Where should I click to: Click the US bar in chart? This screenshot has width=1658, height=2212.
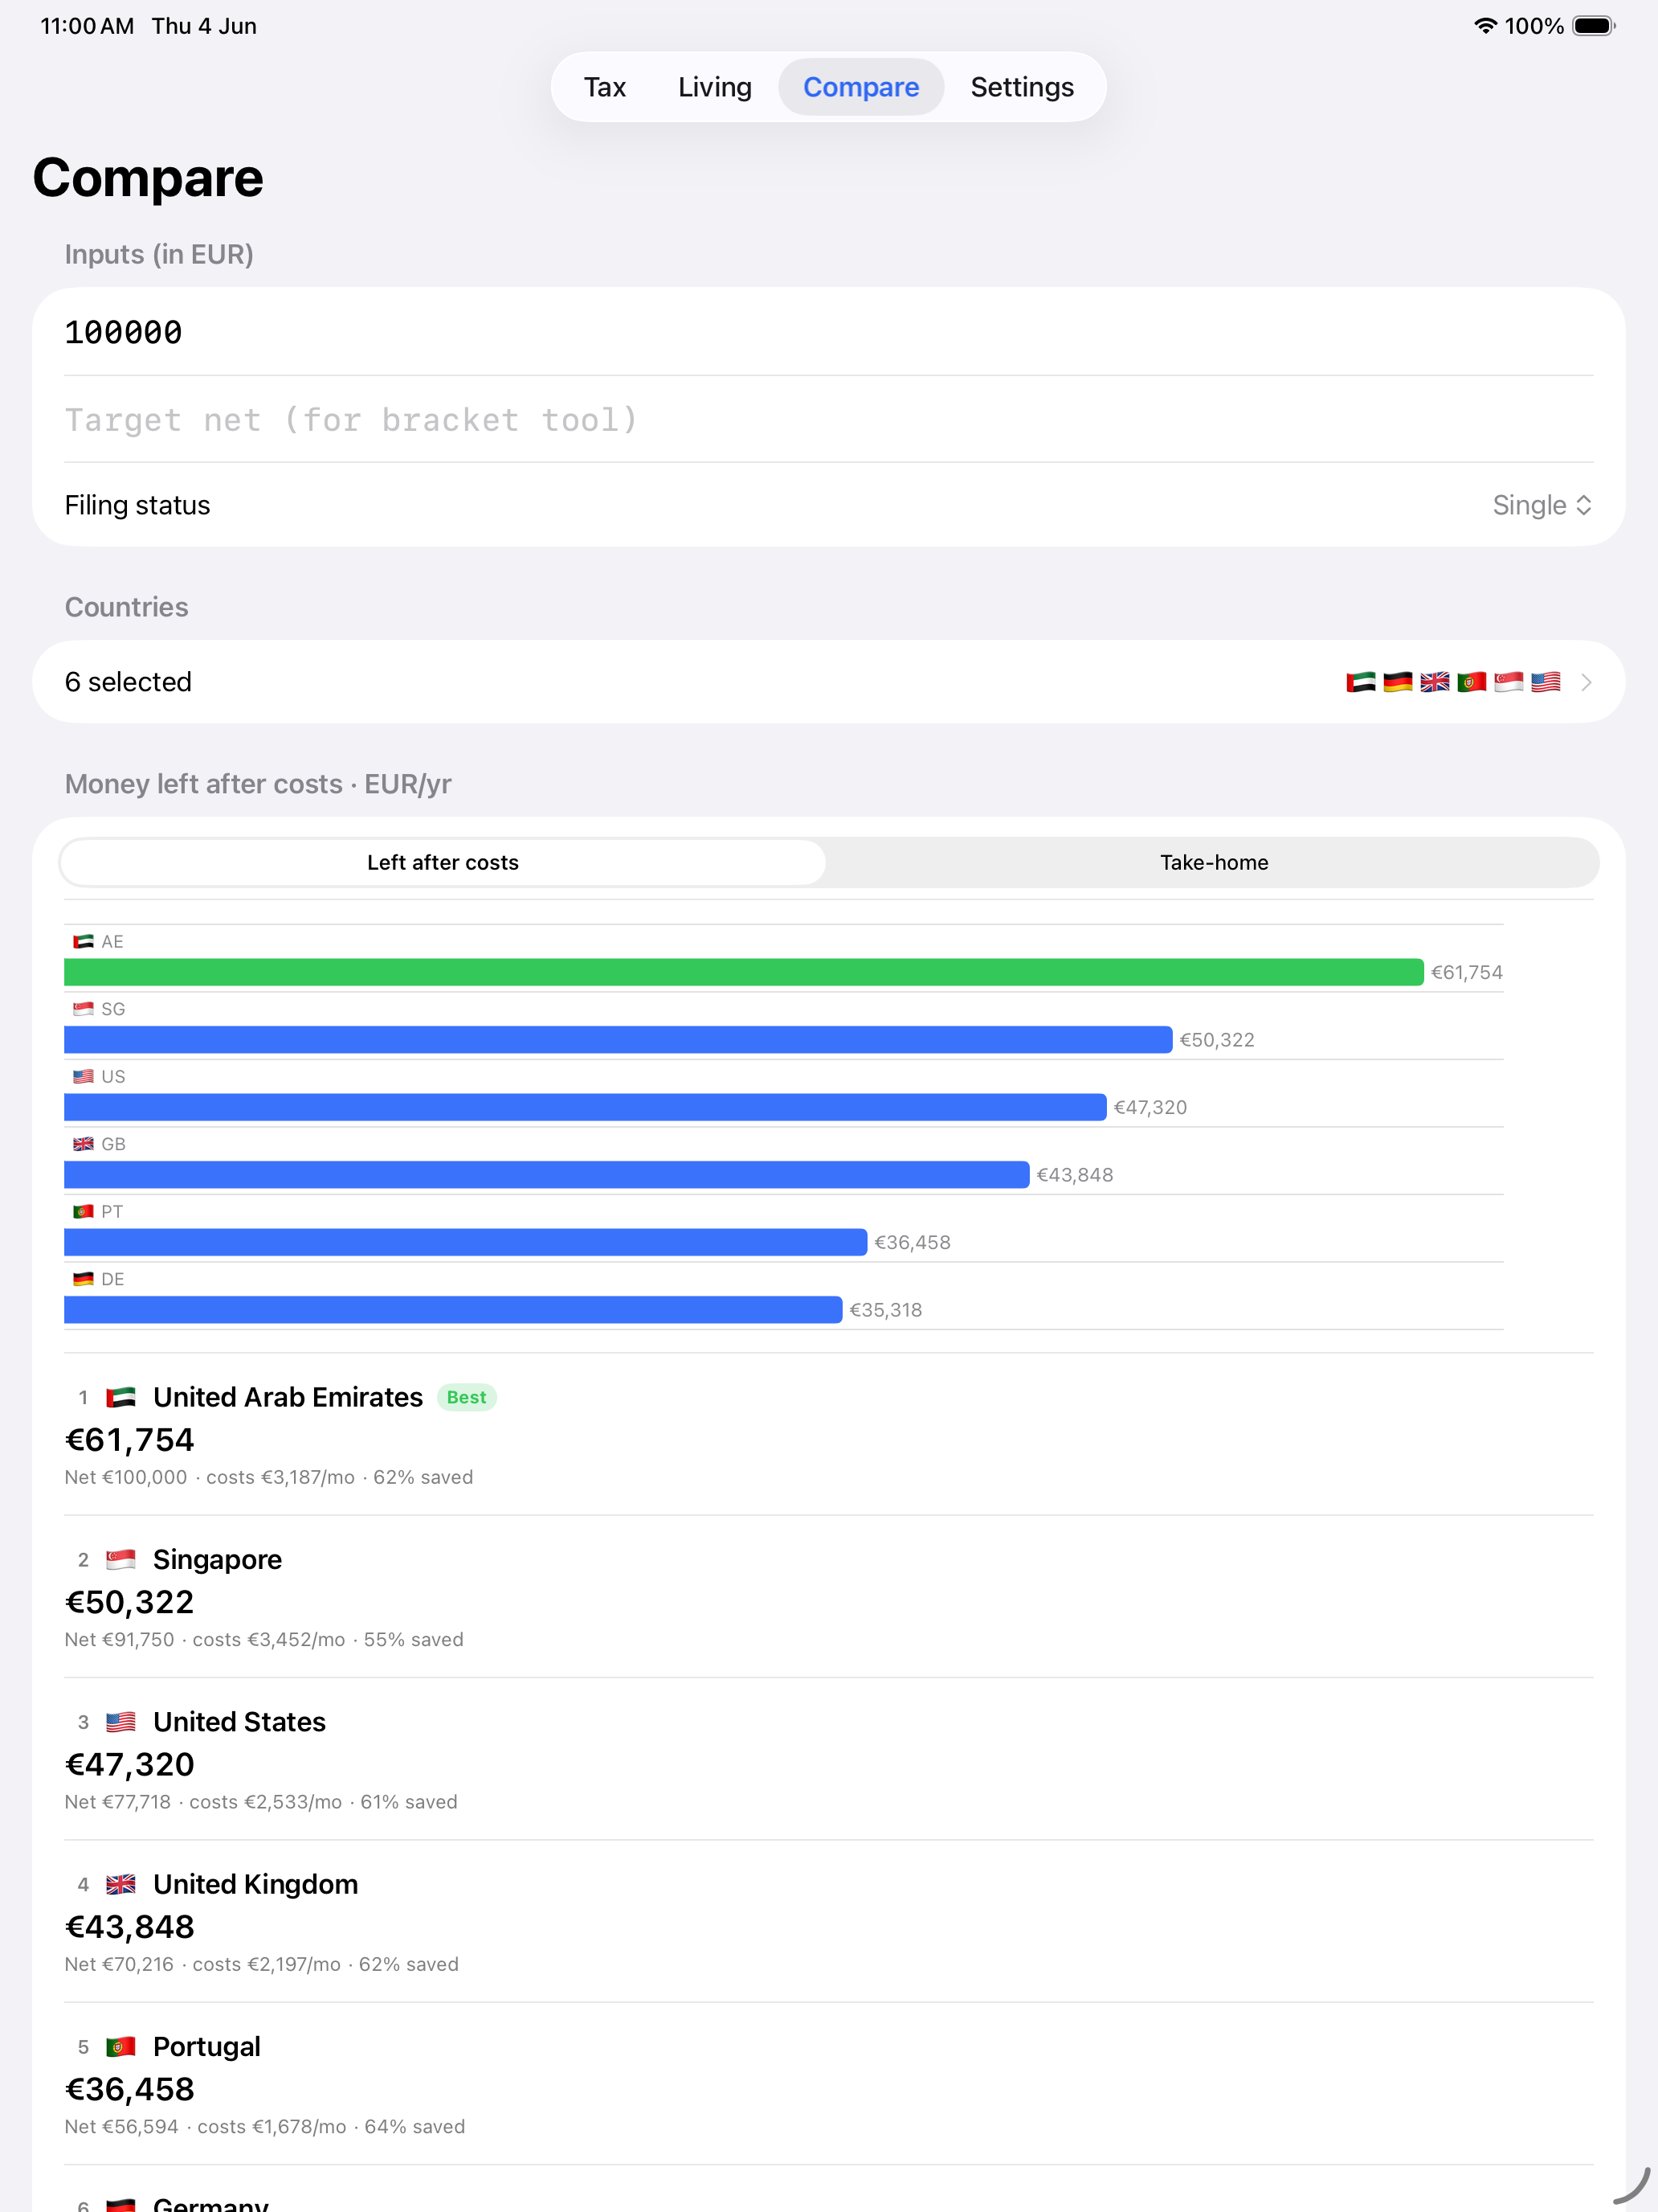(x=585, y=1107)
